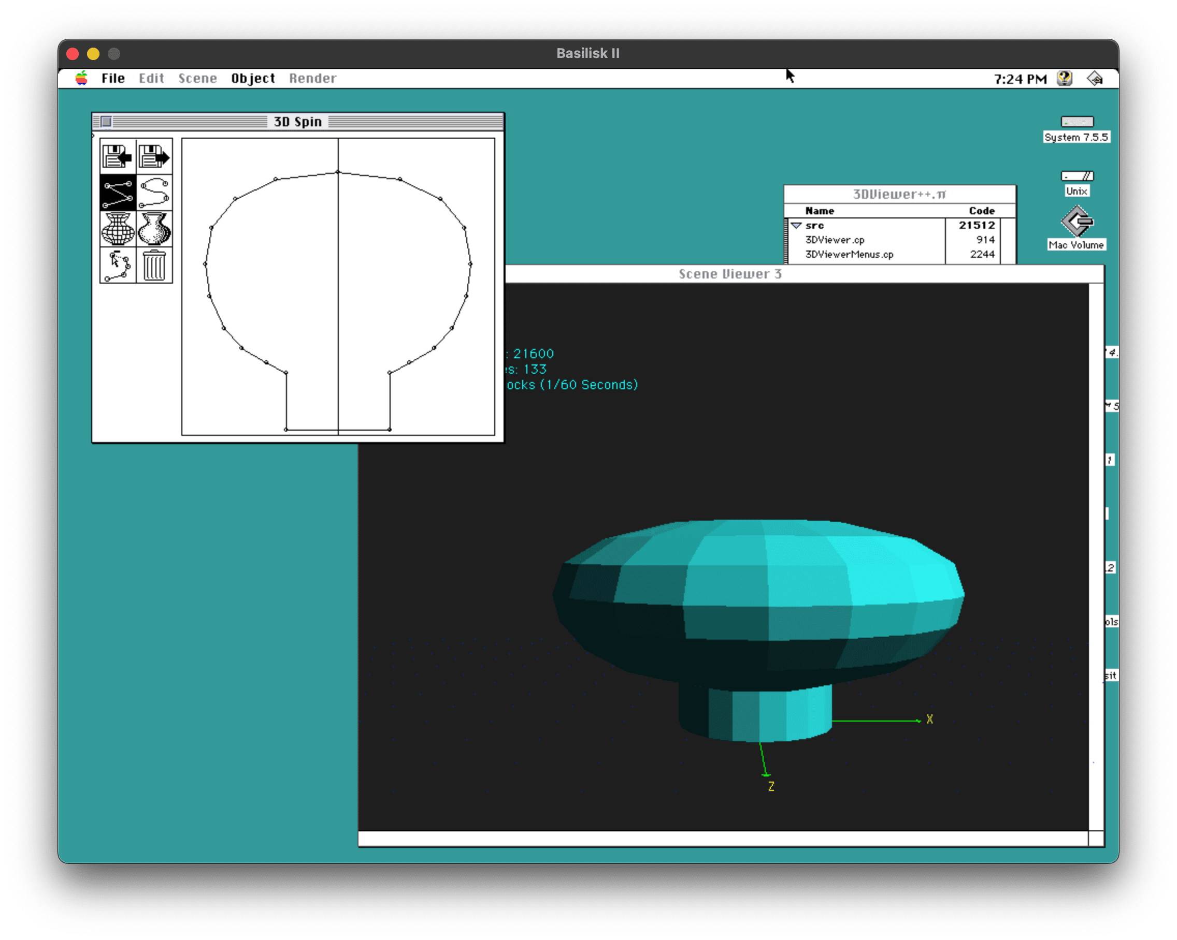This screenshot has height=940, width=1177.
Task: Open the Scene menu
Action: (197, 79)
